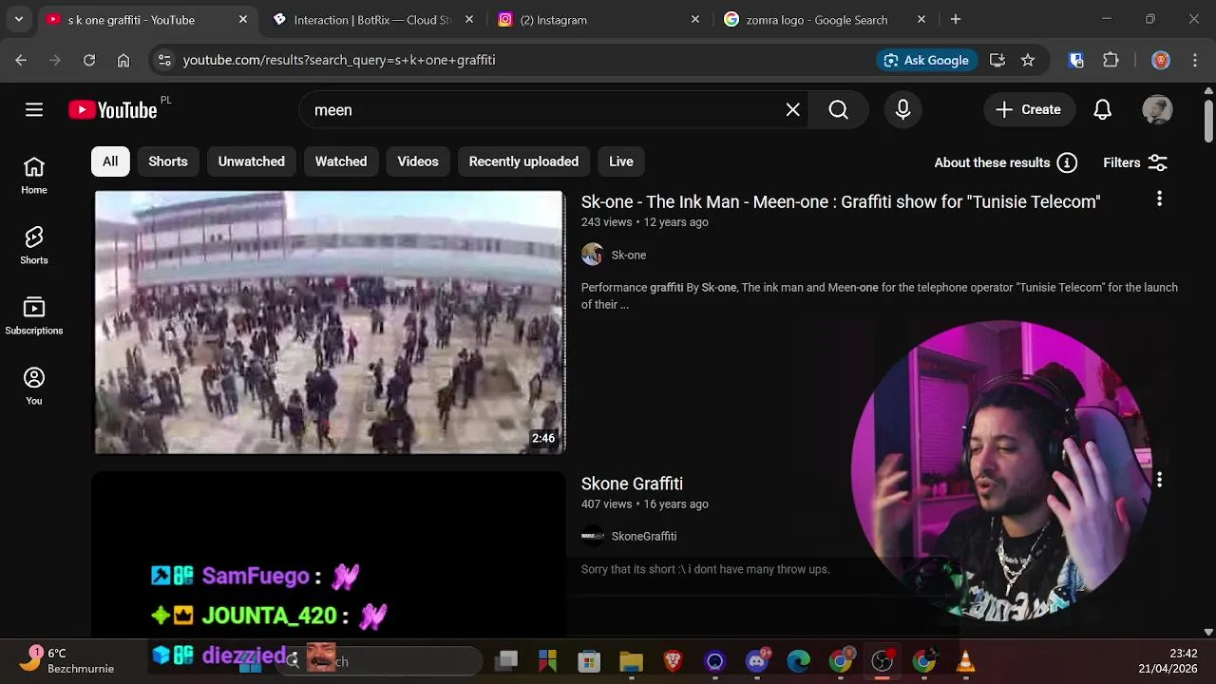Click the Create button
This screenshot has height=684, width=1216.
pos(1029,110)
